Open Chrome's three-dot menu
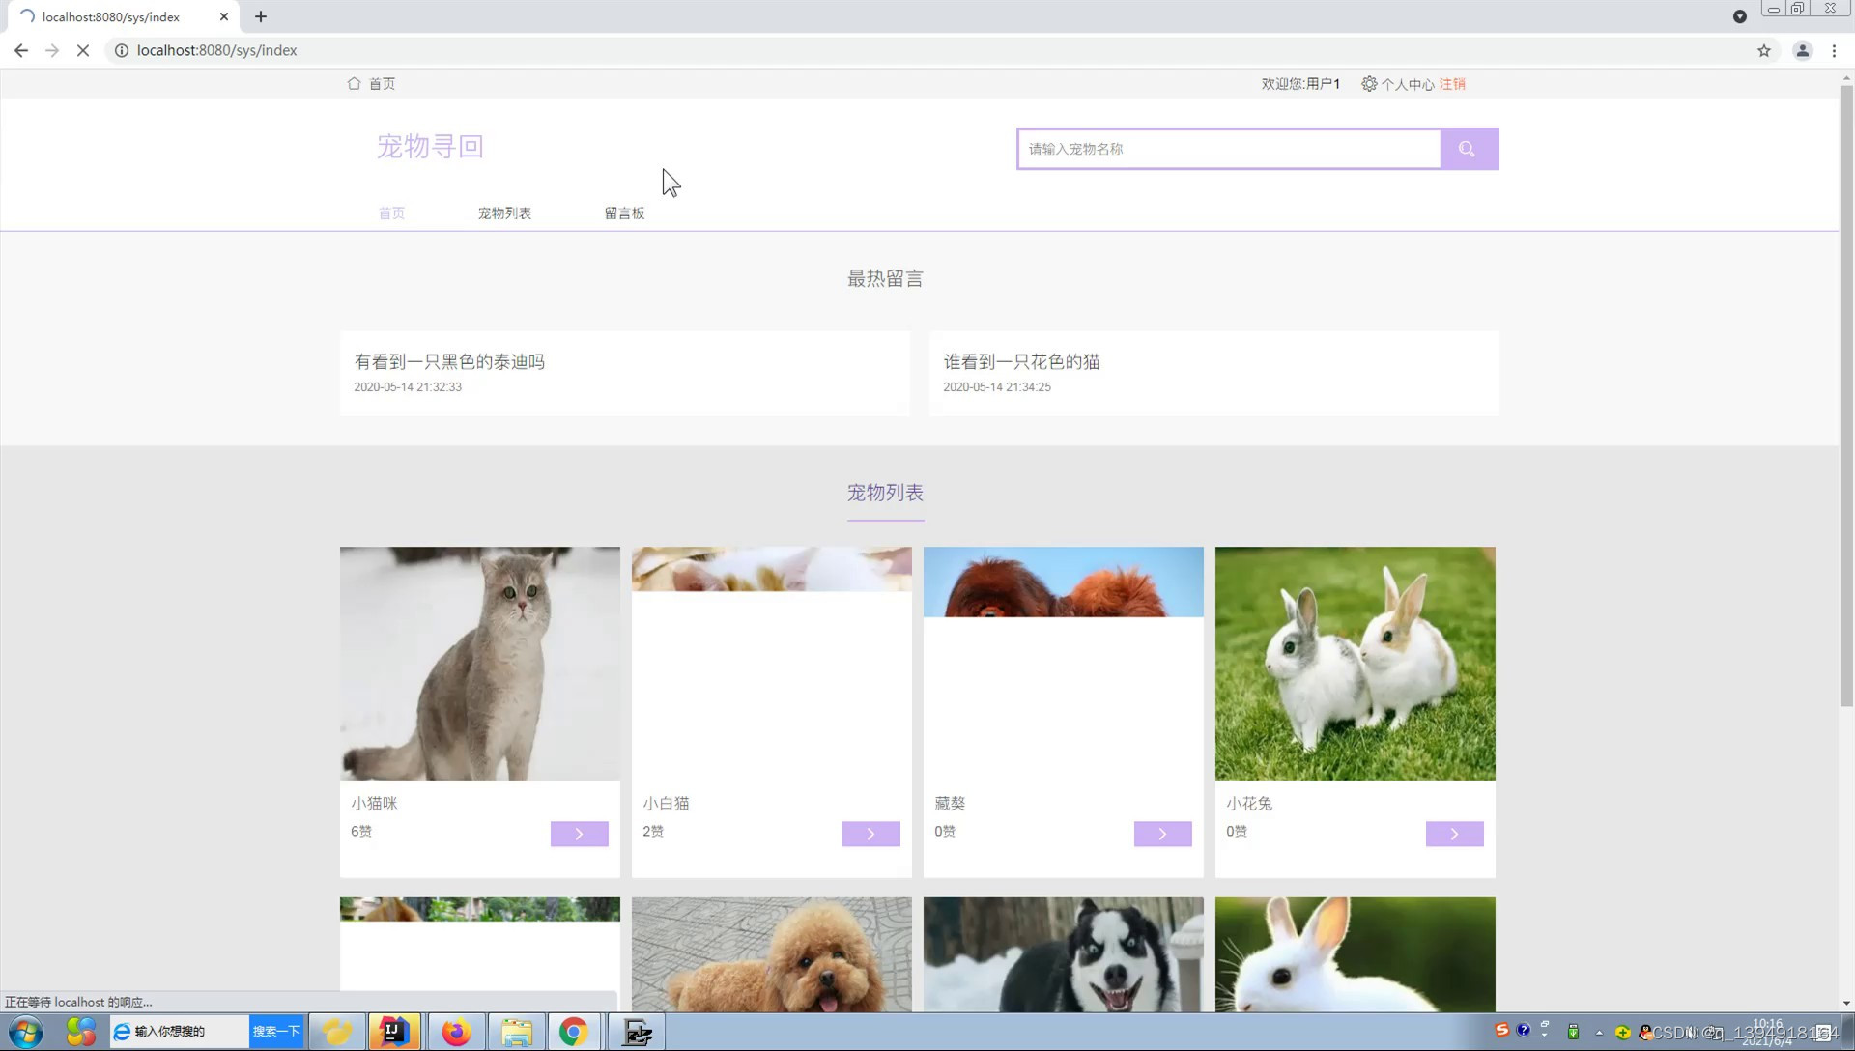The height and width of the screenshot is (1051, 1855). click(x=1834, y=50)
